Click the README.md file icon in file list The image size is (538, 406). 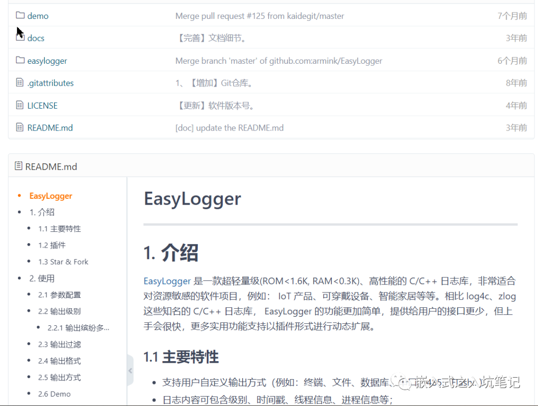click(x=20, y=128)
